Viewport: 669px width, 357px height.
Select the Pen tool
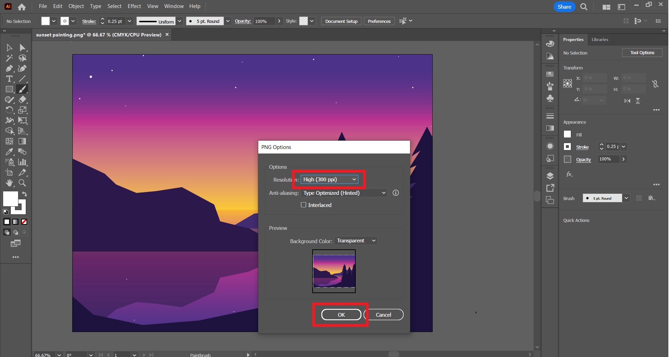(x=9, y=68)
